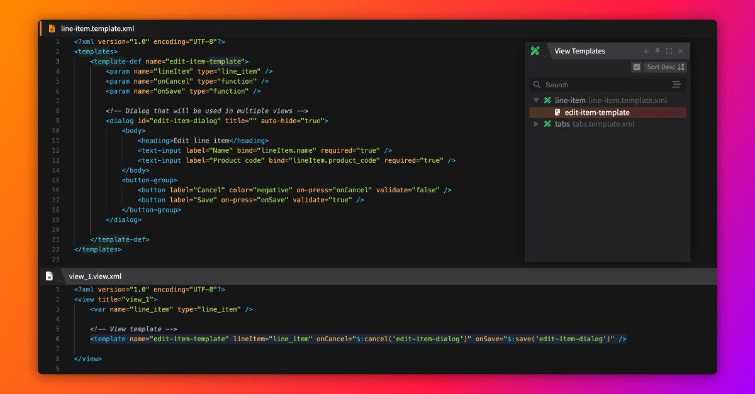Click the View Templates tab title
This screenshot has width=755, height=394.
click(x=579, y=52)
